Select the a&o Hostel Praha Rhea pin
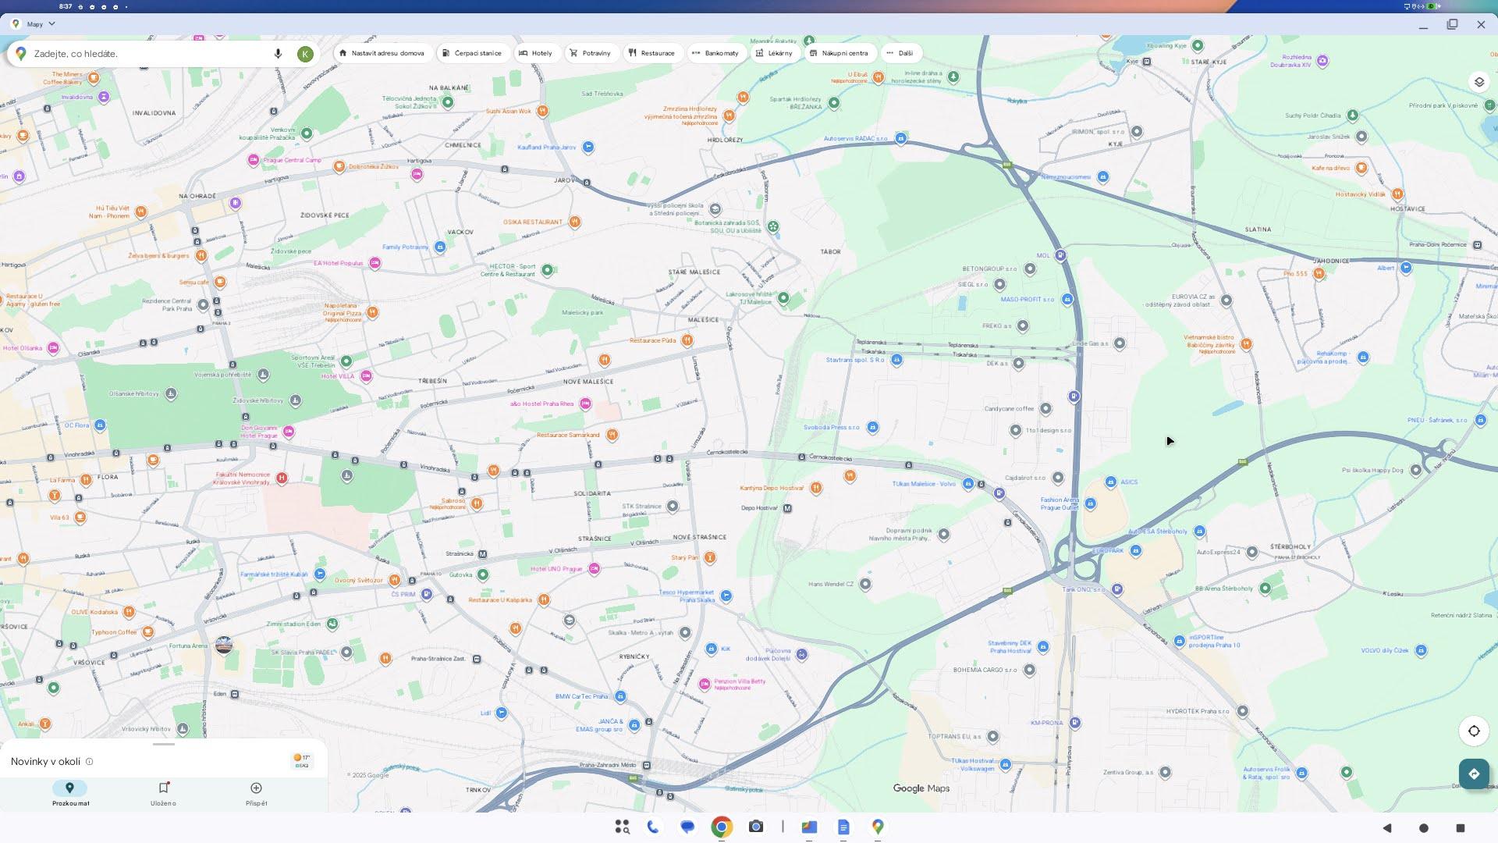 pos(585,404)
